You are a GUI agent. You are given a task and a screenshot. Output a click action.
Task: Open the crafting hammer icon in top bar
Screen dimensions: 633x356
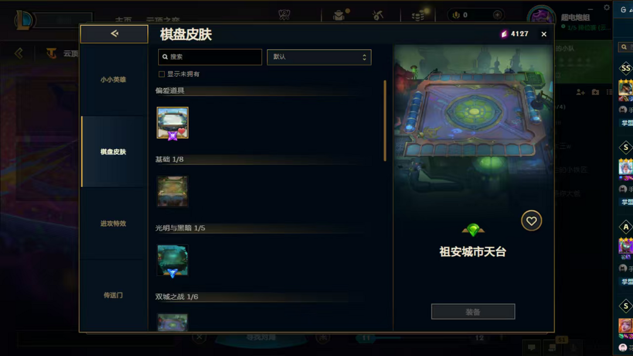[x=378, y=15]
